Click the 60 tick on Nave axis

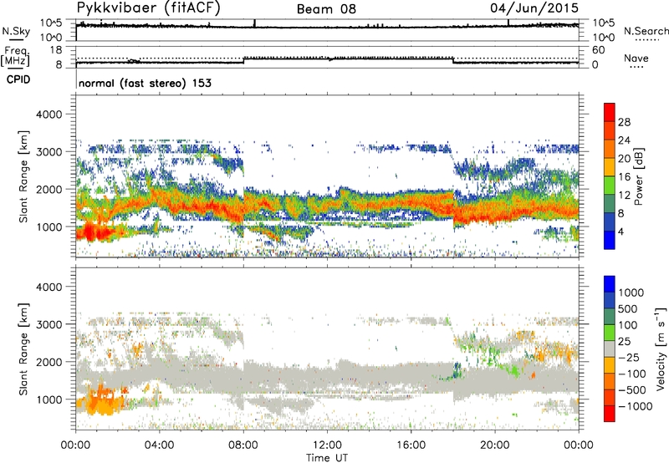[x=598, y=50]
